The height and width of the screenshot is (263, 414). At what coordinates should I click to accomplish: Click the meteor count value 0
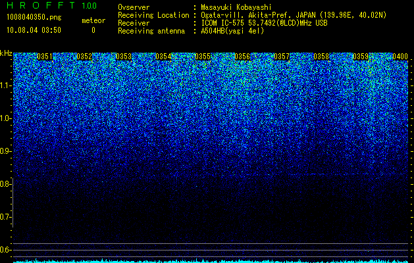[x=93, y=30]
